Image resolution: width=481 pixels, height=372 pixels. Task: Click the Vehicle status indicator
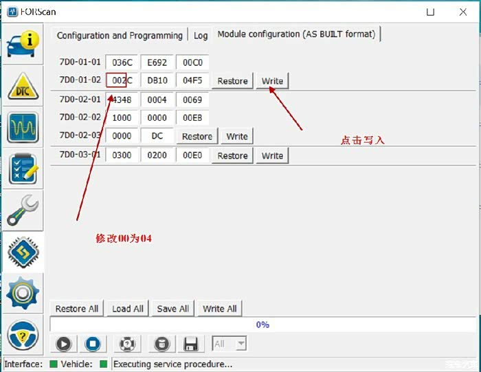point(104,364)
